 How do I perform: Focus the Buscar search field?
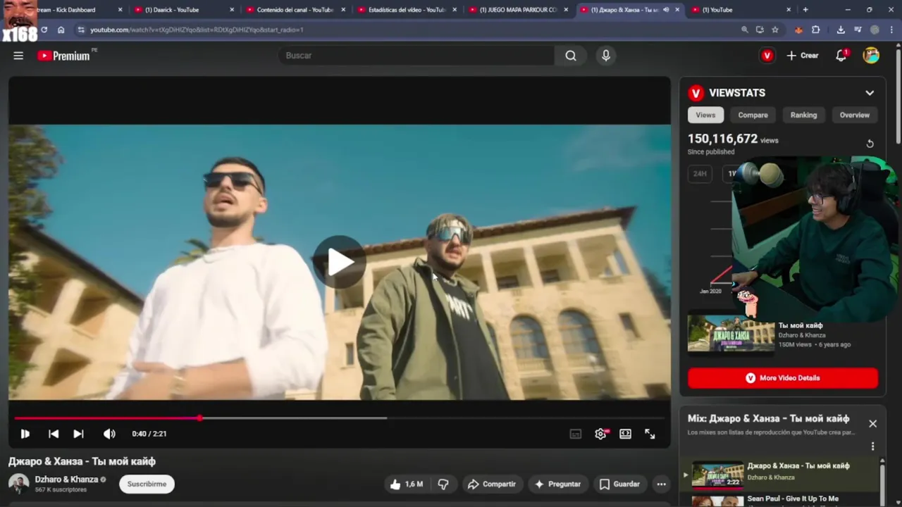pyautogui.click(x=416, y=56)
